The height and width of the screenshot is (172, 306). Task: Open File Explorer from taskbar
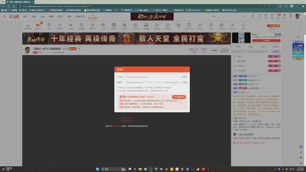(x=140, y=169)
